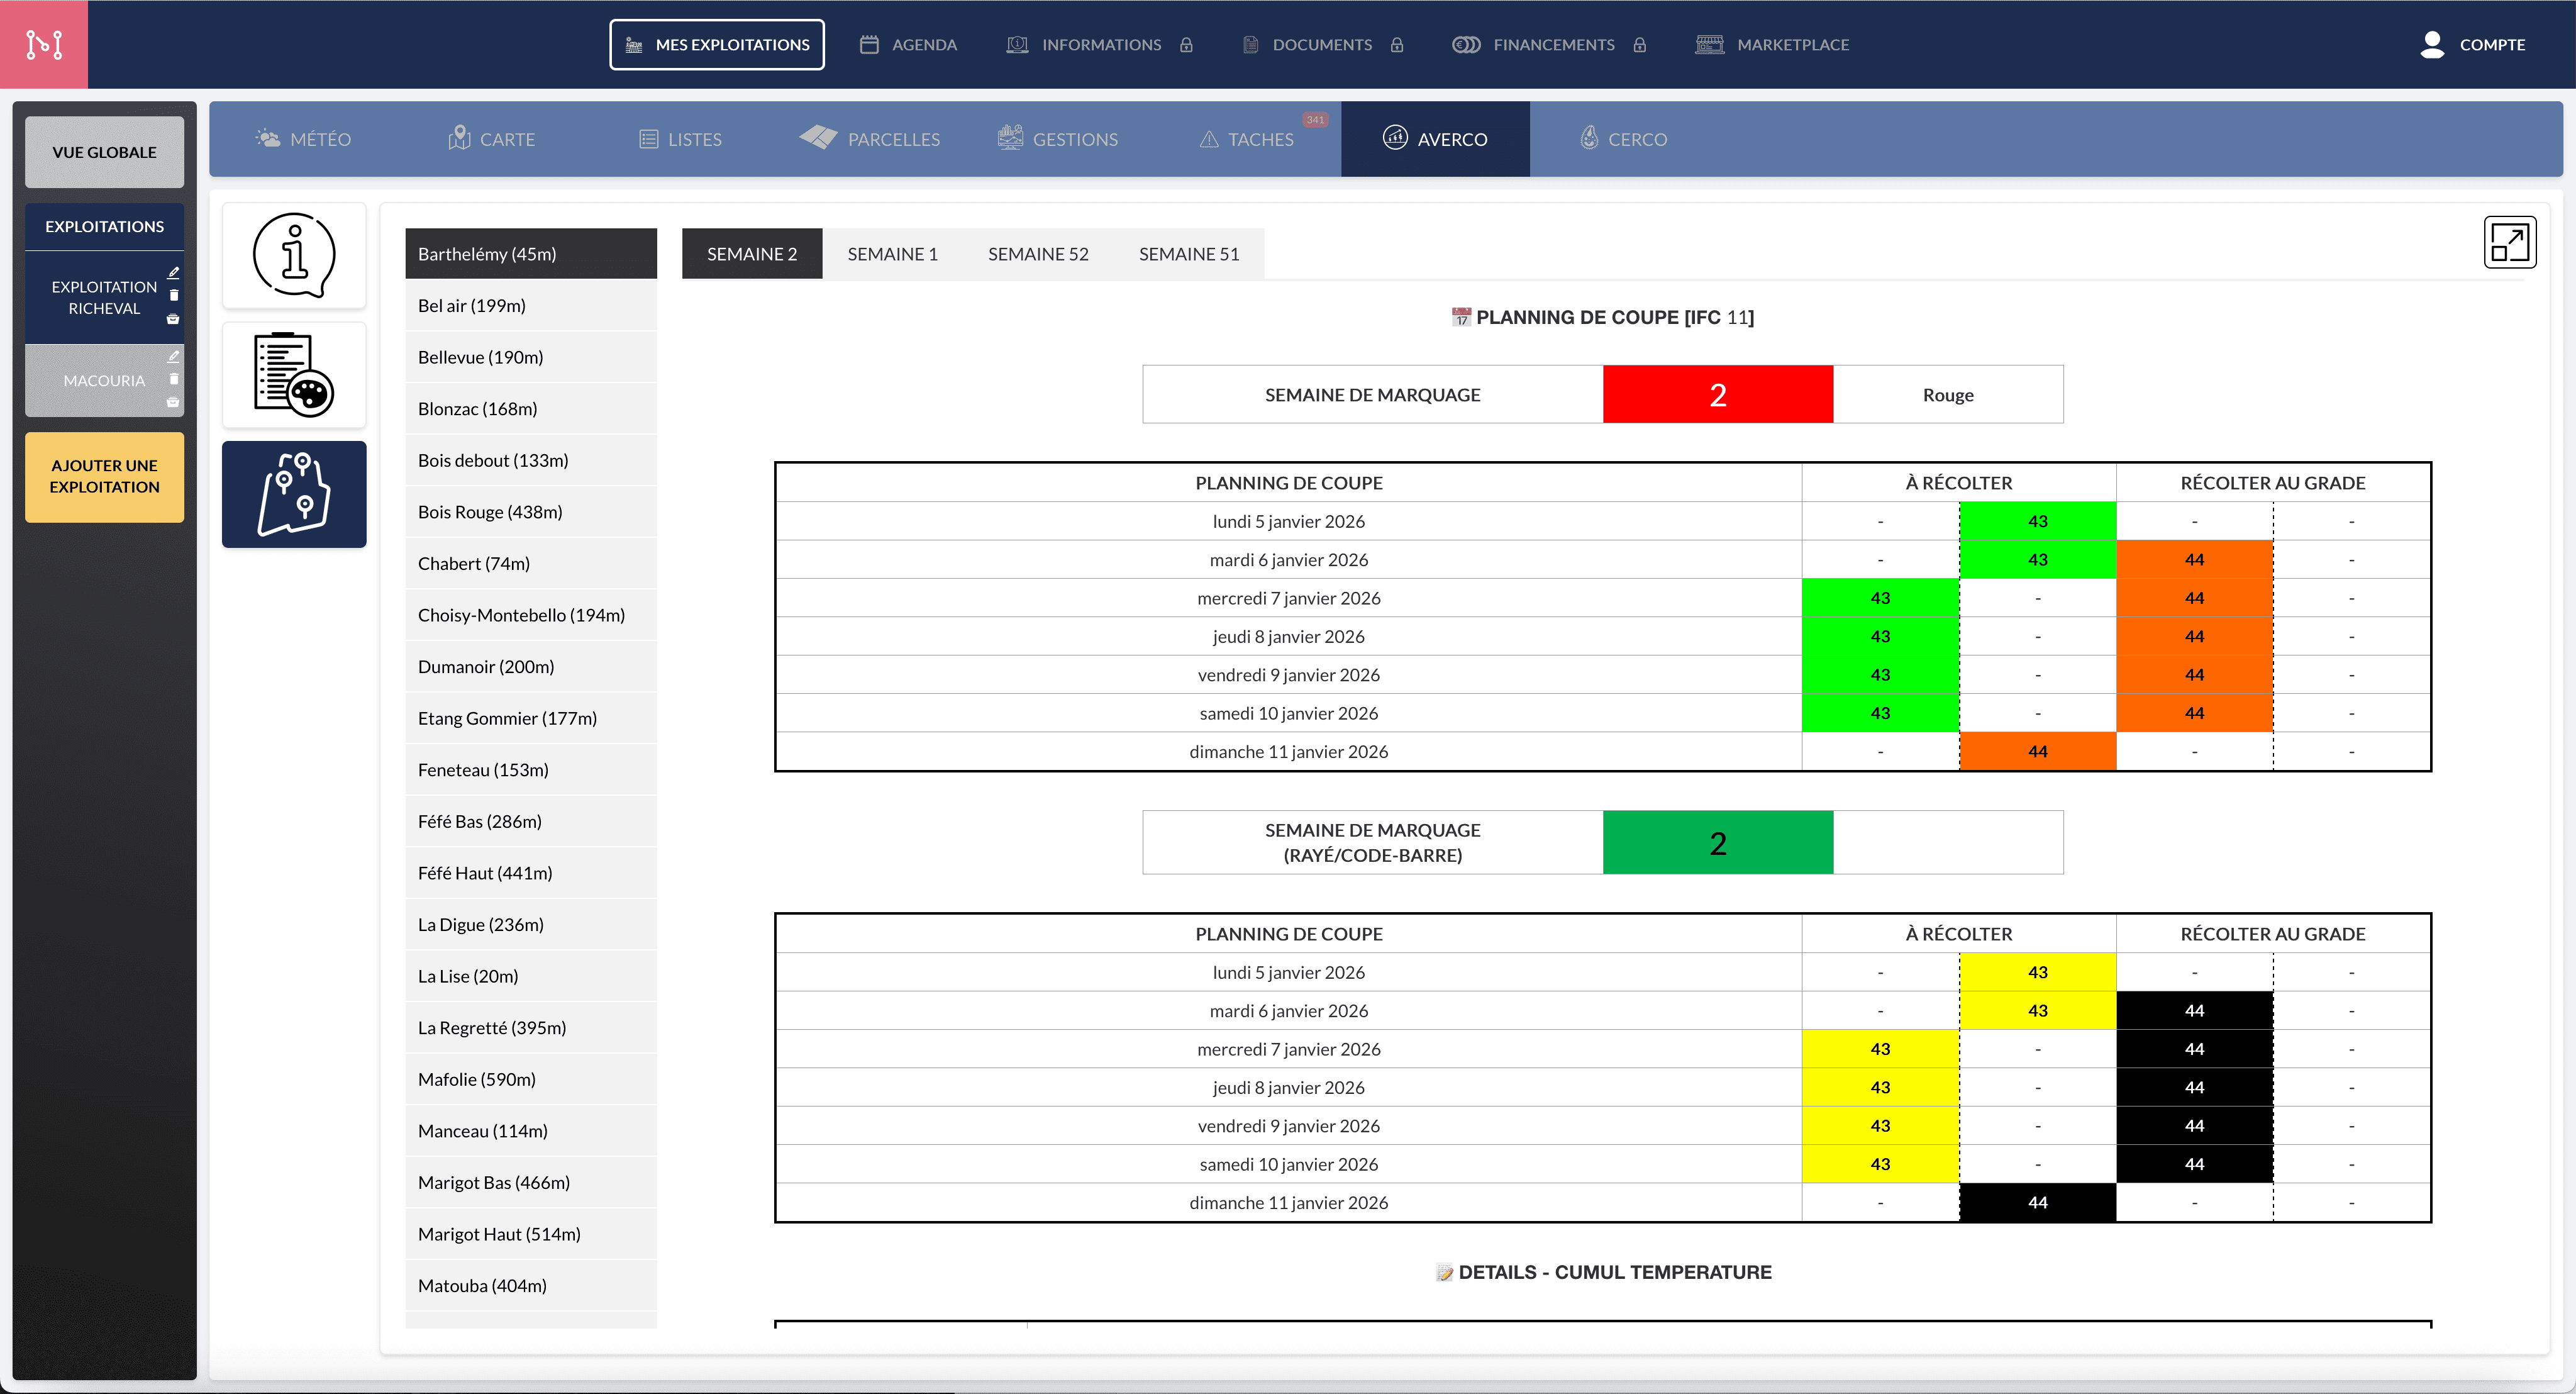Switch to the Semaine 1 tab
Viewport: 2576px width, 1394px height.
tap(892, 254)
